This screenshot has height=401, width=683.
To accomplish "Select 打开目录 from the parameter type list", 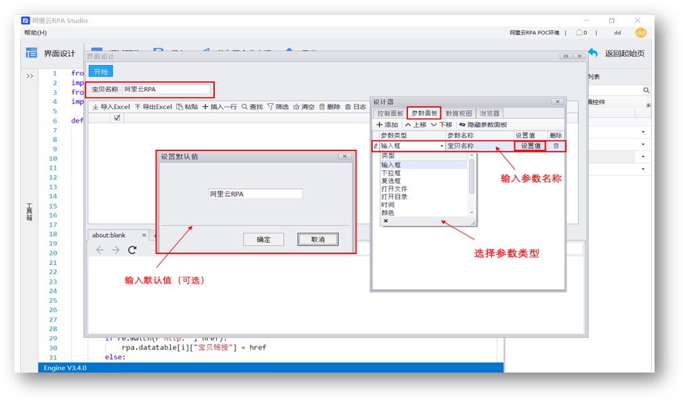I will point(423,196).
